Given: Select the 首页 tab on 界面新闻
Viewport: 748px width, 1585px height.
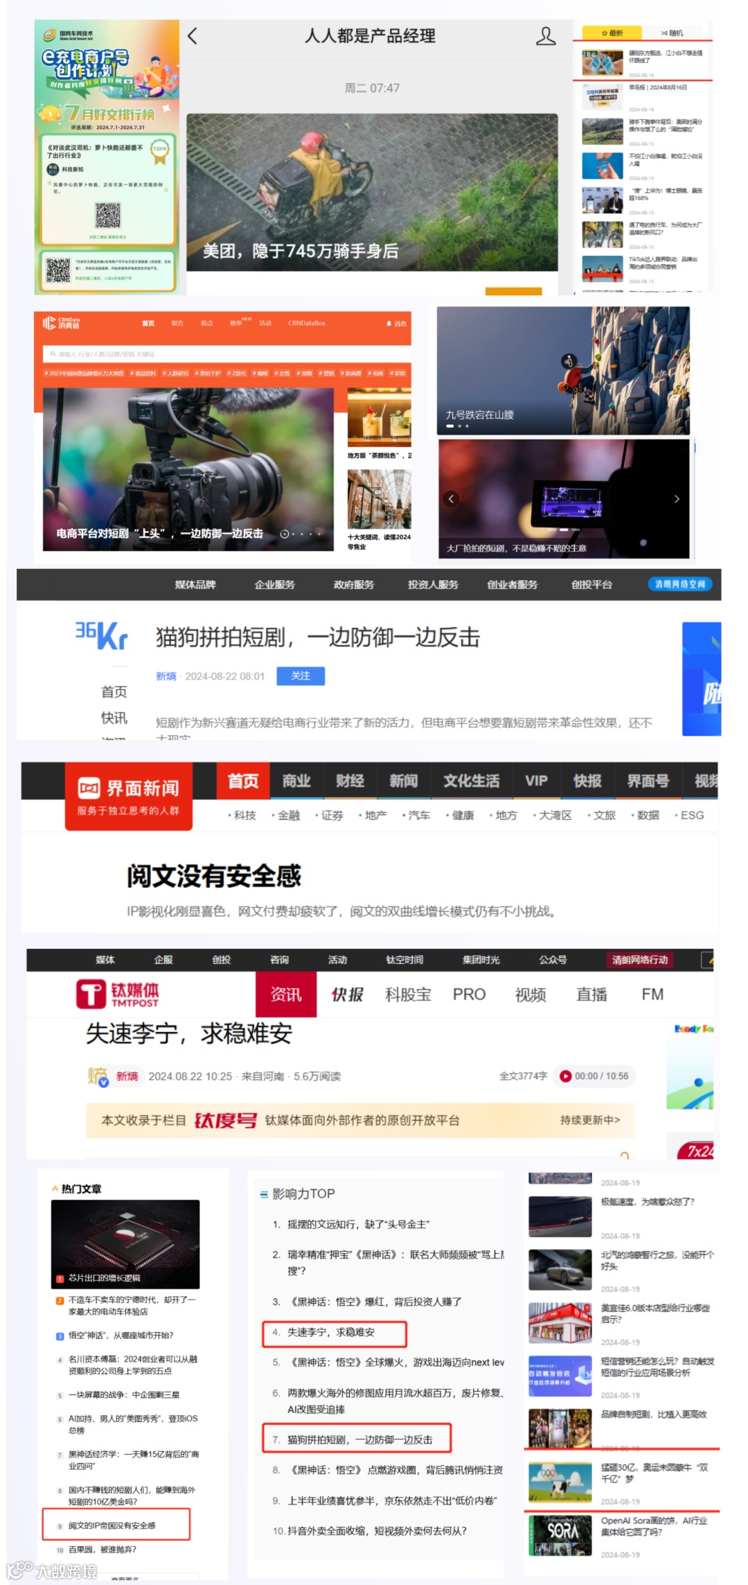Looking at the screenshot, I should coord(243,781).
